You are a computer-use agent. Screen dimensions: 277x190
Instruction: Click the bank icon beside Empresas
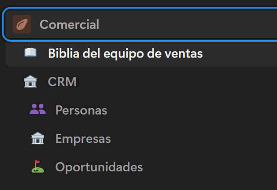(x=38, y=138)
